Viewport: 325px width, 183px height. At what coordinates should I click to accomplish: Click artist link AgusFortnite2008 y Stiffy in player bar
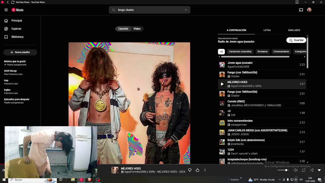tap(140, 172)
